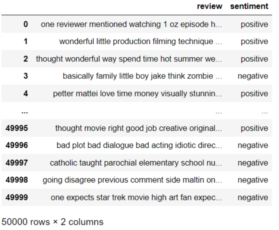Select row index 49999

pos(17,198)
